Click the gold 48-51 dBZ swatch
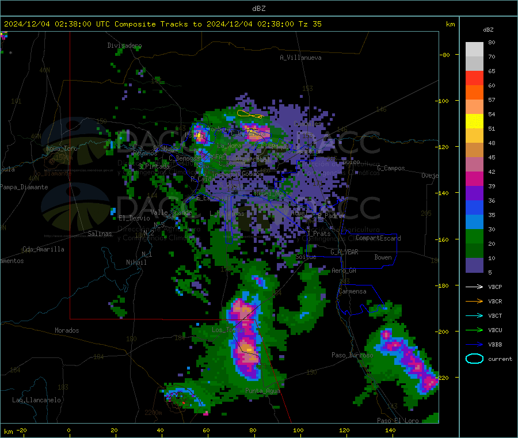This screenshot has width=518, height=438. pos(474,136)
